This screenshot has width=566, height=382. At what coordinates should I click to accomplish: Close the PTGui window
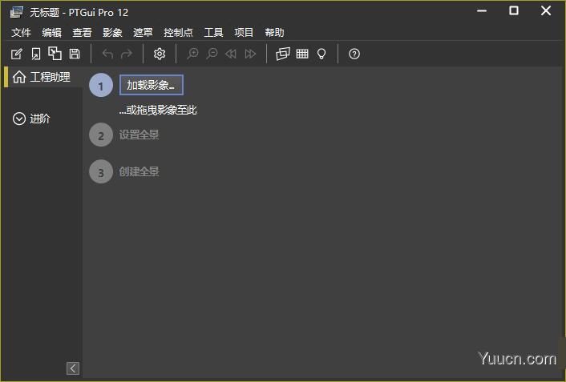click(546, 11)
